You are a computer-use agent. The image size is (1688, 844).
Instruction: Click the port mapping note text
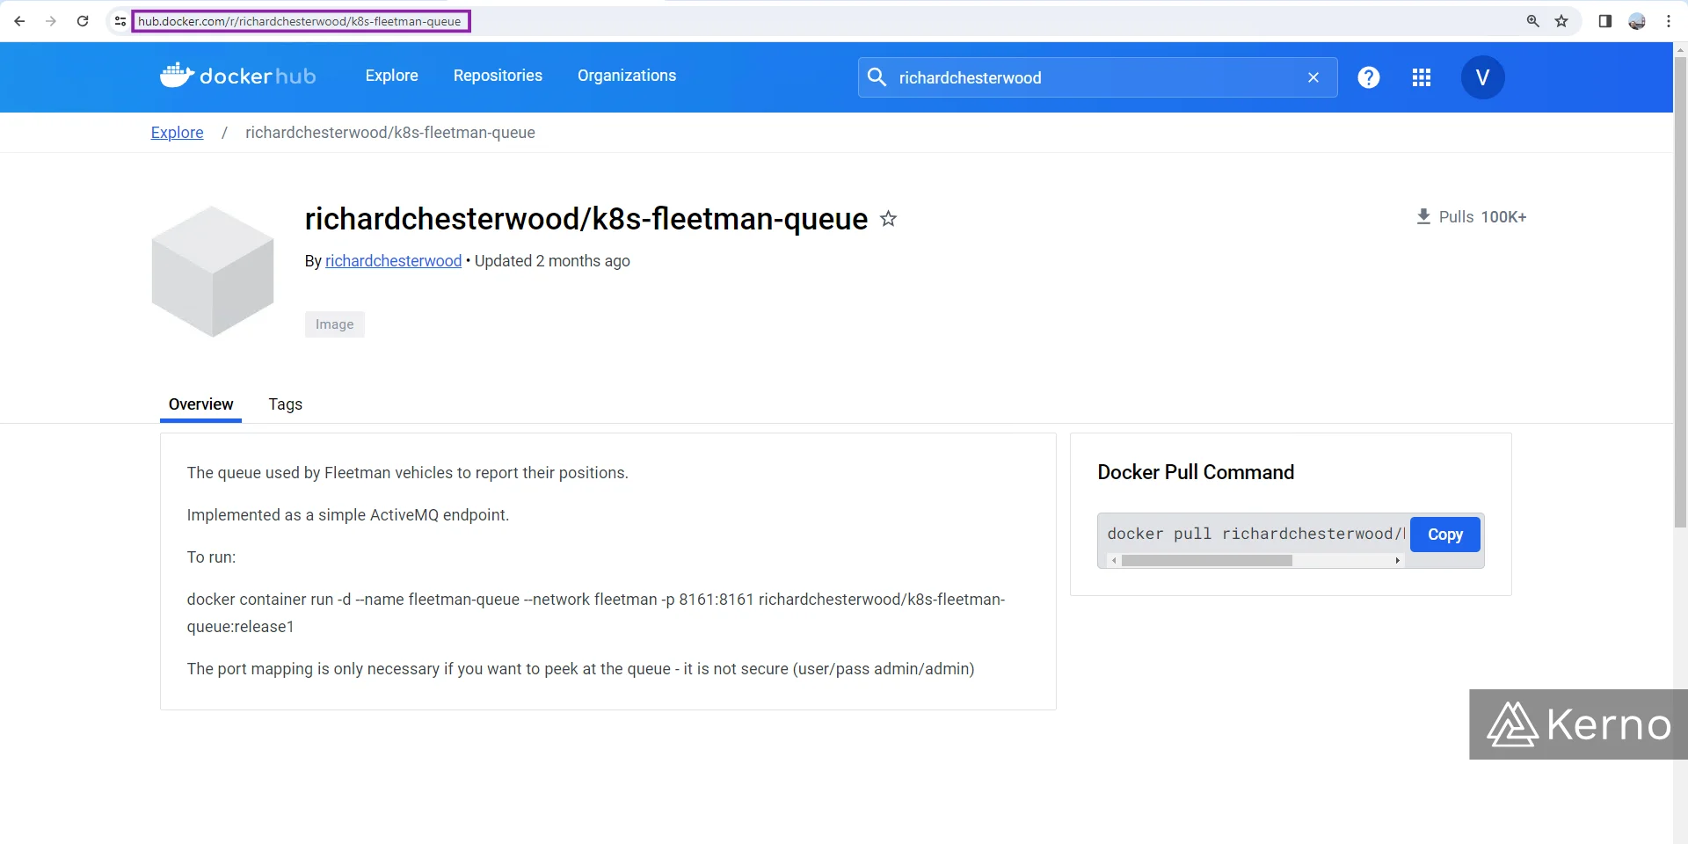[580, 669]
